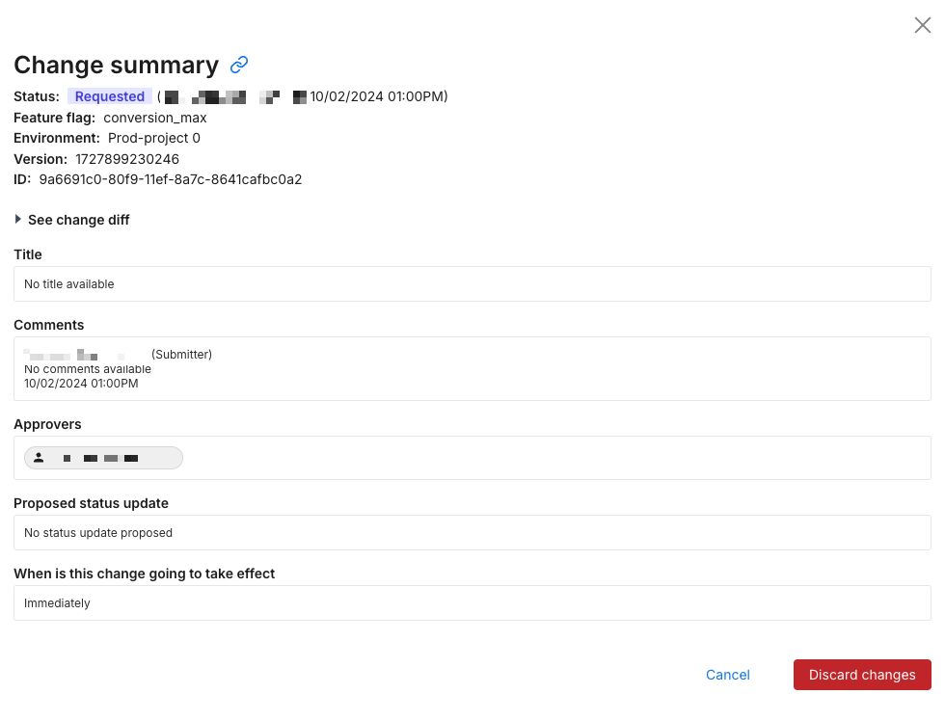The width and height of the screenshot is (945, 721).
Task: Click the change request ID value
Action: (171, 179)
